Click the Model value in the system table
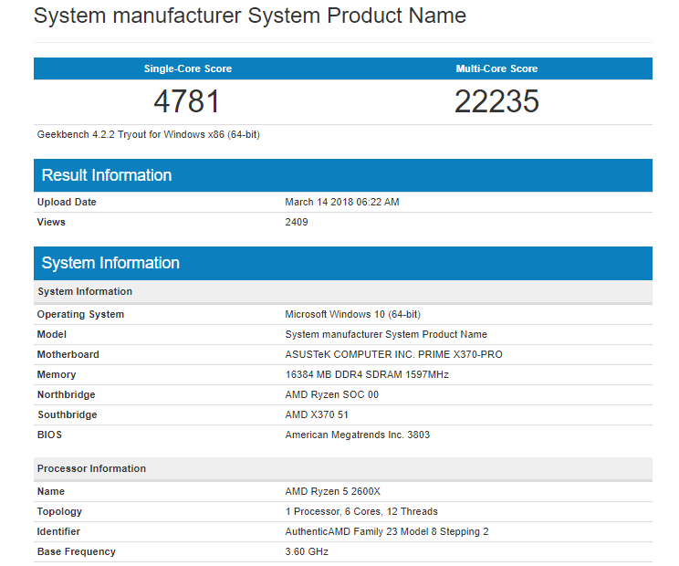The image size is (679, 566). pos(386,334)
